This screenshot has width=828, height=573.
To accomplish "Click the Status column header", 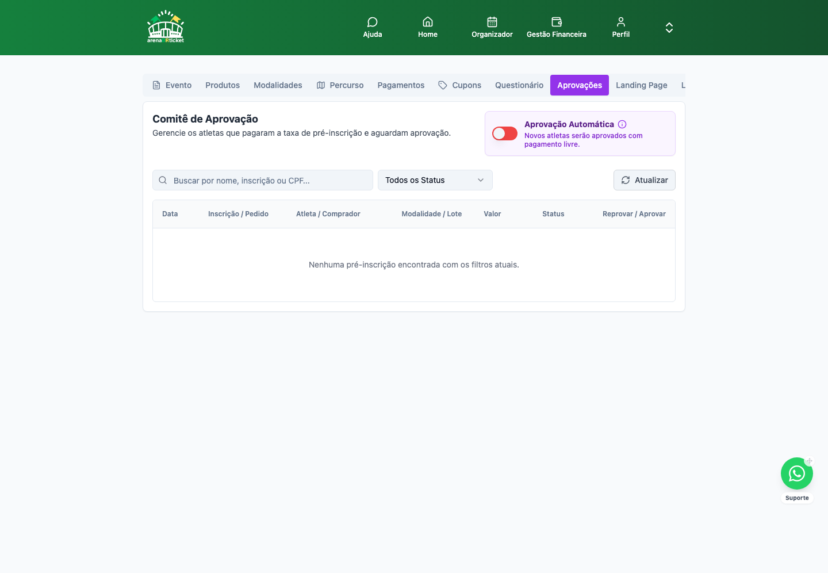I will click(x=553, y=214).
